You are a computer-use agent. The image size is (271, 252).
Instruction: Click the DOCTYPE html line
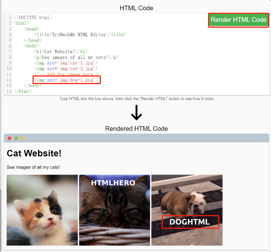pos(33,17)
